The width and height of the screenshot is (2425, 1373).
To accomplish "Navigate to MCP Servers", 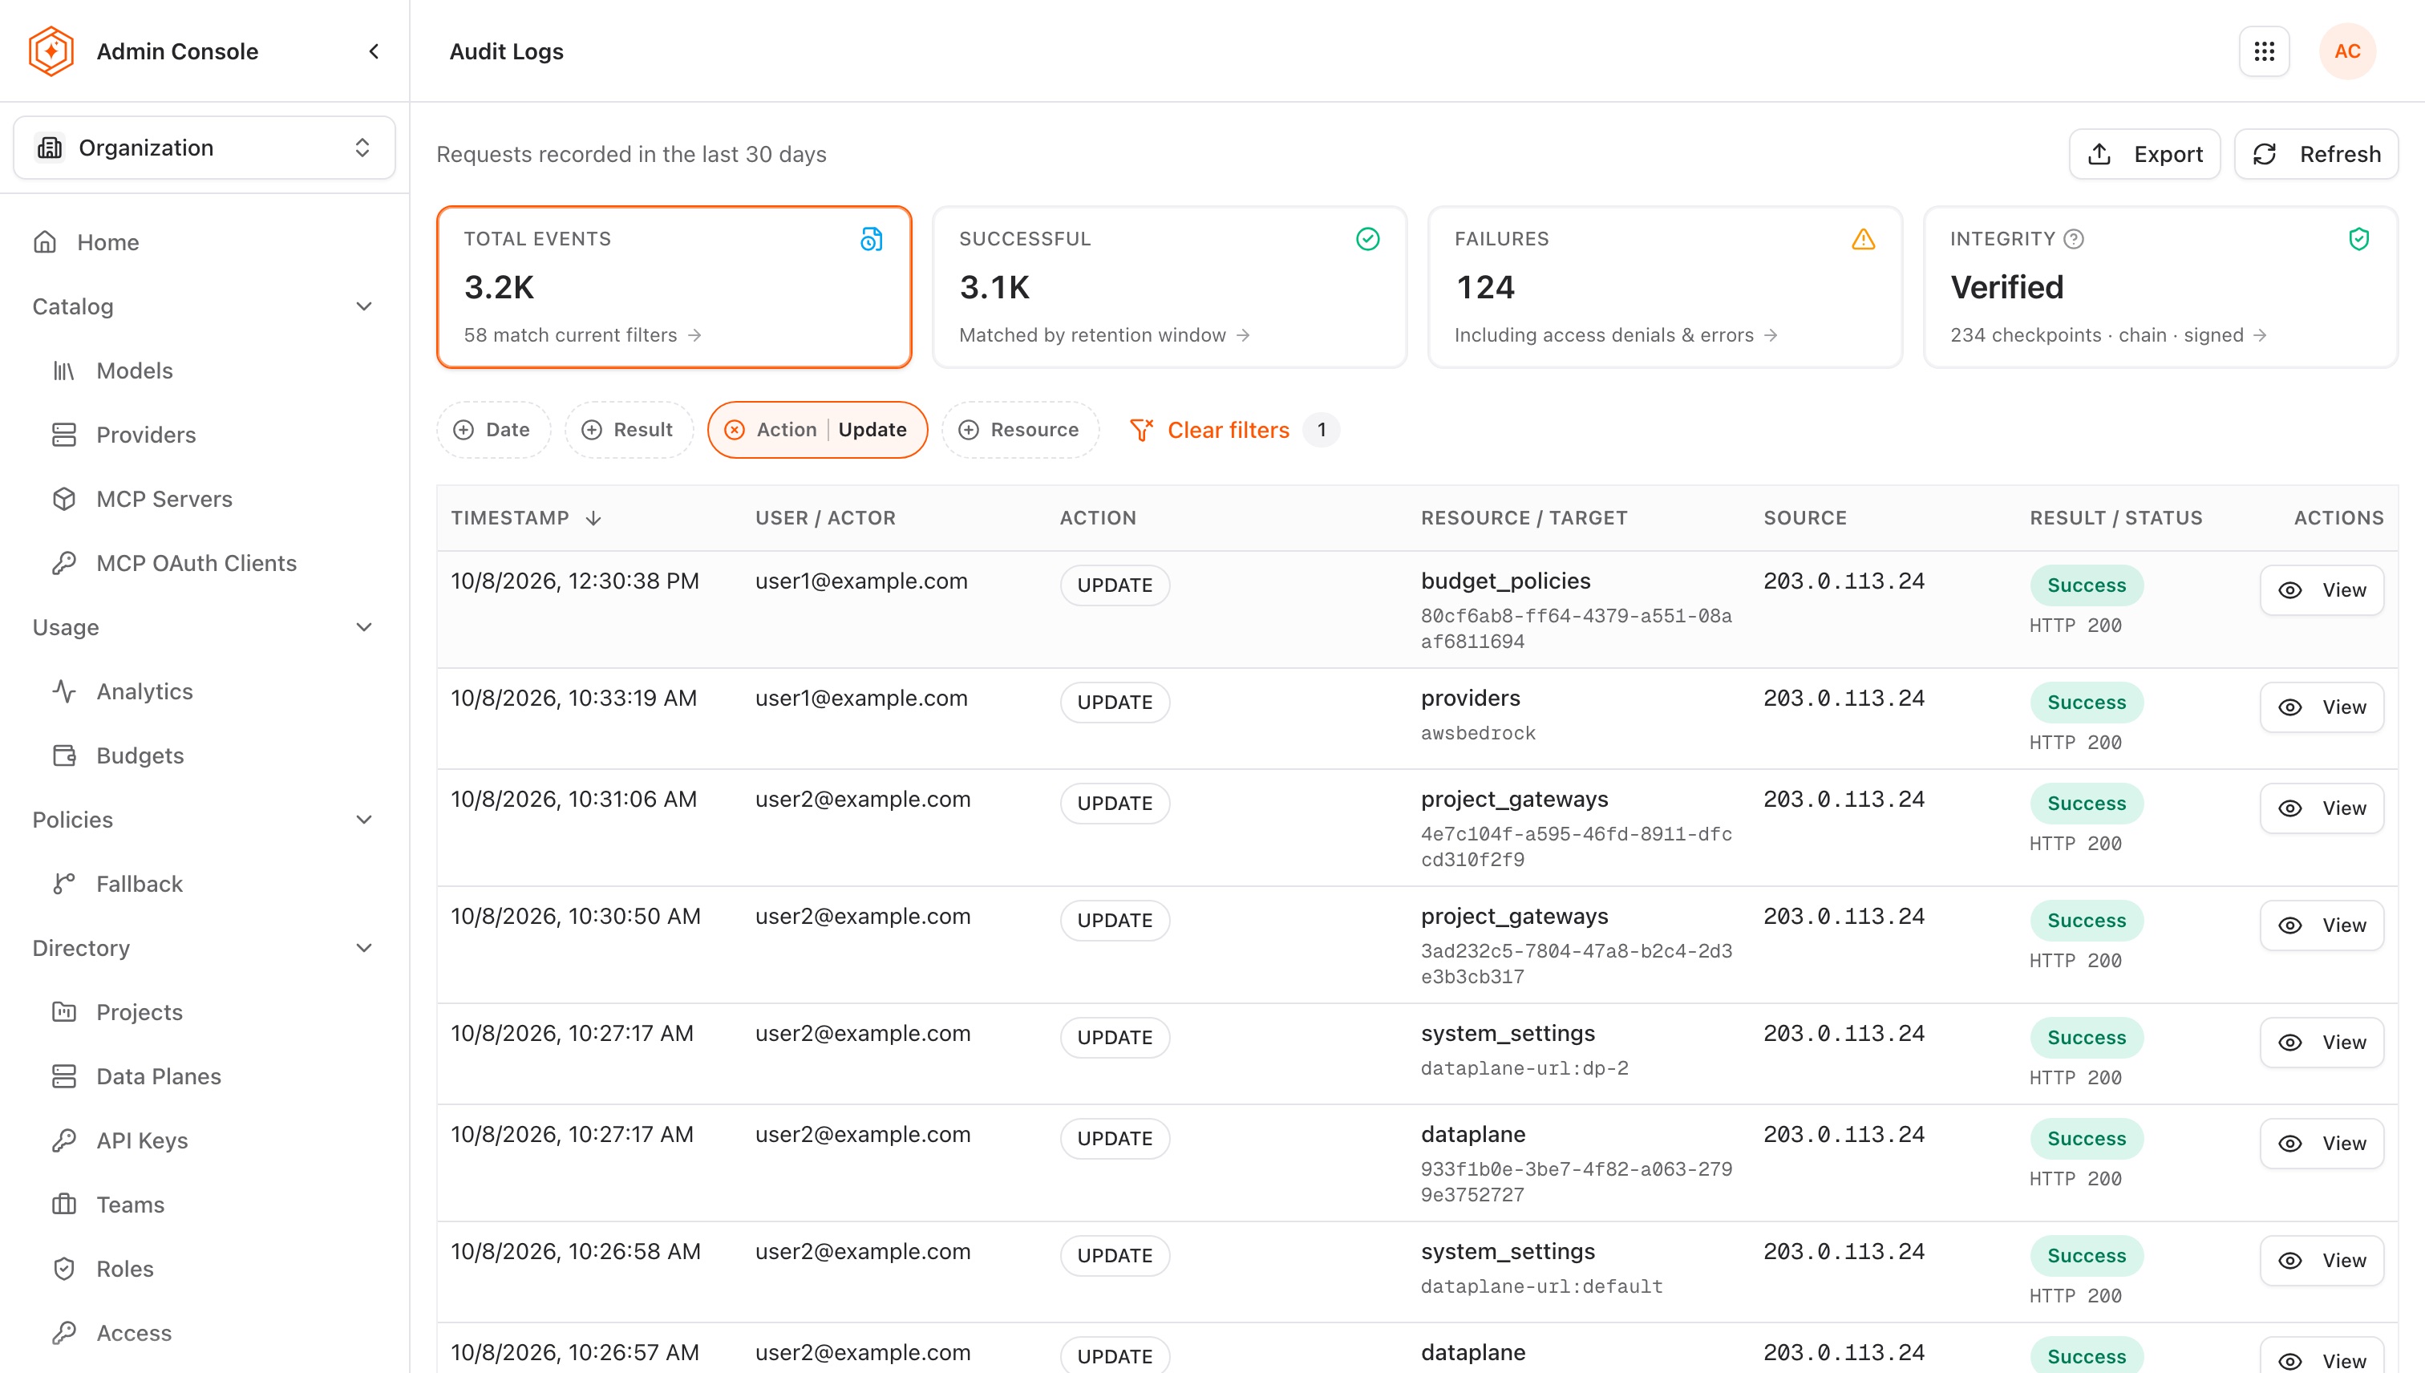I will pyautogui.click(x=204, y=499).
